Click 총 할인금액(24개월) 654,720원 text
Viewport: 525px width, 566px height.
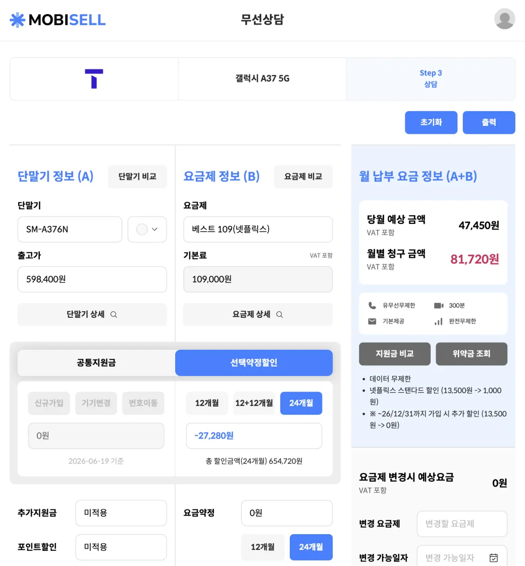254,461
